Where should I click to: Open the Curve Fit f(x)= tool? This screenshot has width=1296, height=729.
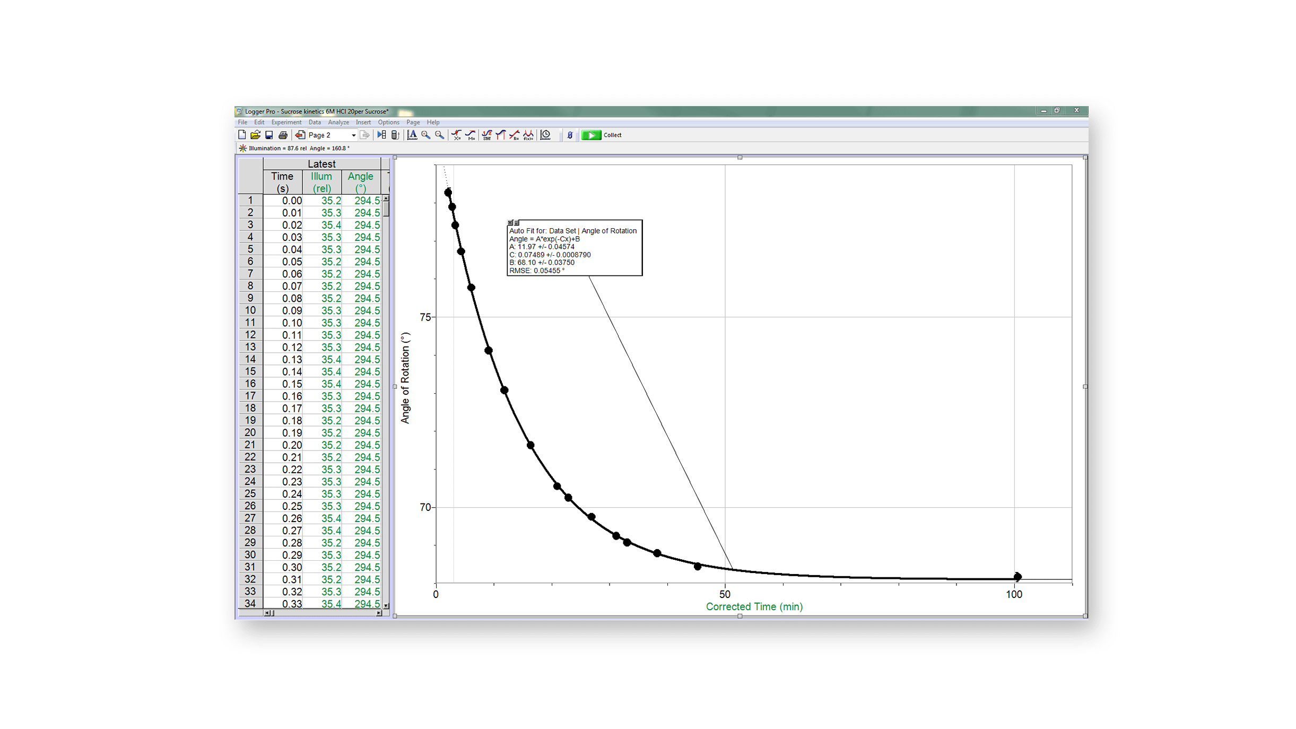[x=528, y=135]
